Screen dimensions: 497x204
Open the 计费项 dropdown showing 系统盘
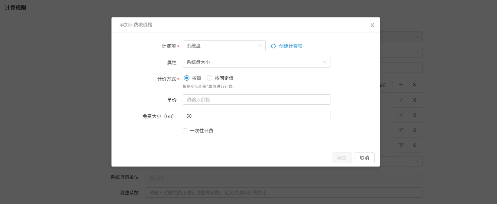(224, 46)
